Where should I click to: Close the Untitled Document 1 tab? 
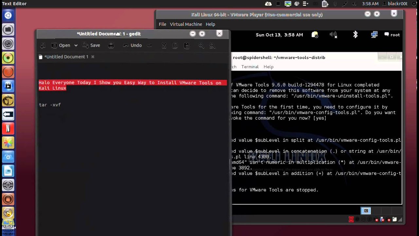pyautogui.click(x=93, y=57)
